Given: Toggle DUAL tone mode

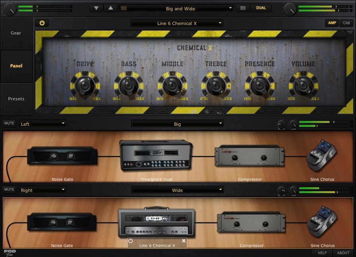Looking at the screenshot, I should point(261,8).
